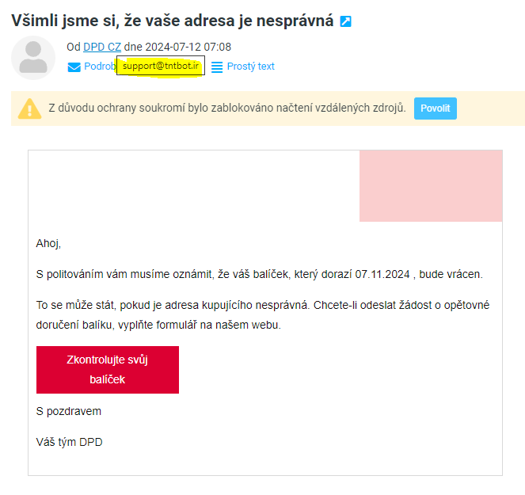The height and width of the screenshot is (495, 525).
Task: Click the red Zkontrolujte svůj balíček button
Action: pos(108,370)
